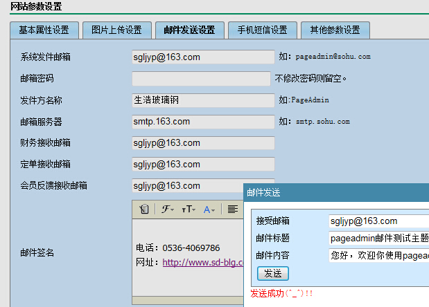This screenshot has width=429, height=307.
Task: Open the www.sd-blg website link in signature
Action: [202, 263]
